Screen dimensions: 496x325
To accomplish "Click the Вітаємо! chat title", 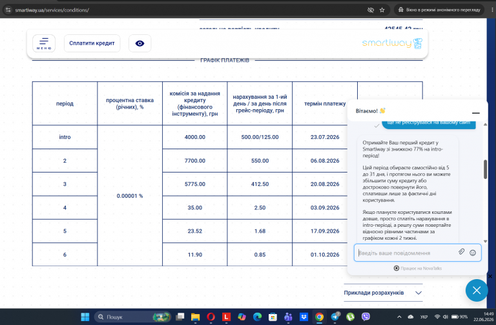I will pyautogui.click(x=371, y=111).
